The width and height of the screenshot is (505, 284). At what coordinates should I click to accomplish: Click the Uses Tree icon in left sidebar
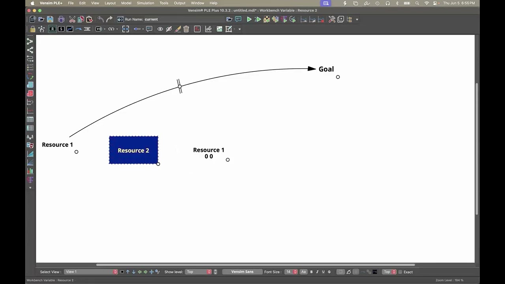[x=30, y=50]
